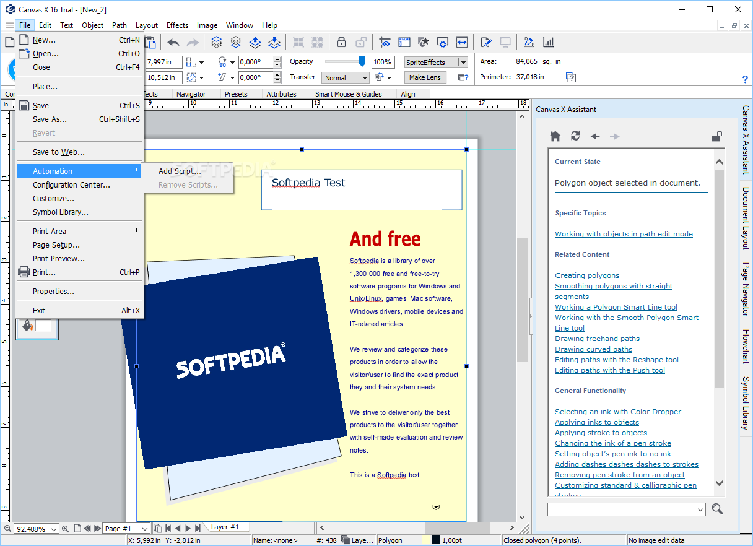Screen dimensions: 753x546
Task: Open the Symbol Library side tab
Action: (x=746, y=403)
